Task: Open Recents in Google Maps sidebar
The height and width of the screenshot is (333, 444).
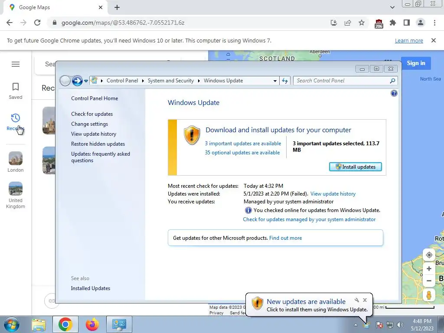Action: click(16, 122)
